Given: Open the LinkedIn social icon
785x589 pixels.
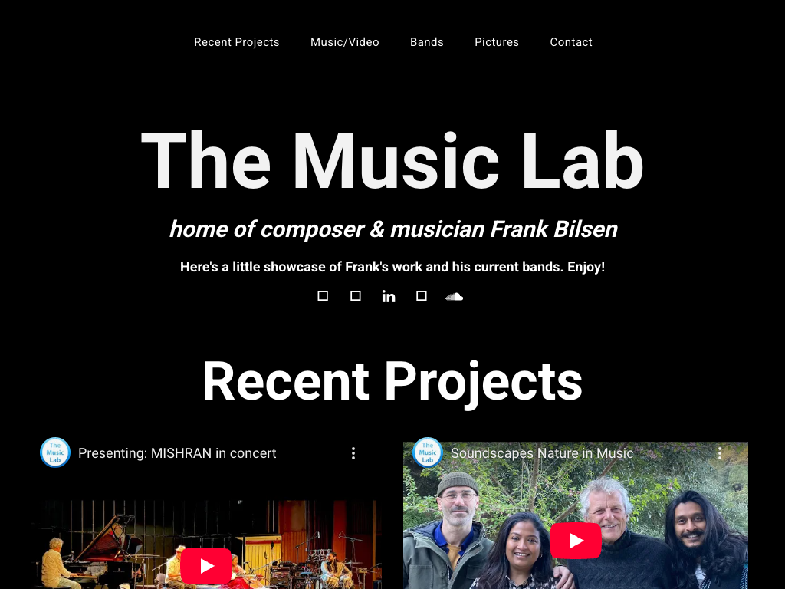Looking at the screenshot, I should (x=389, y=297).
